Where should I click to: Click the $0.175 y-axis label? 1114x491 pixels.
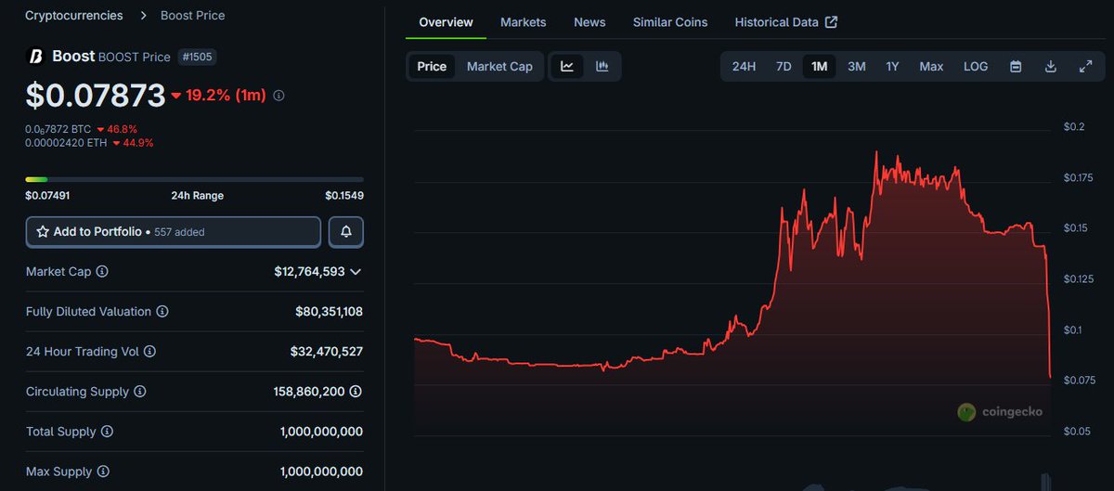click(x=1080, y=177)
